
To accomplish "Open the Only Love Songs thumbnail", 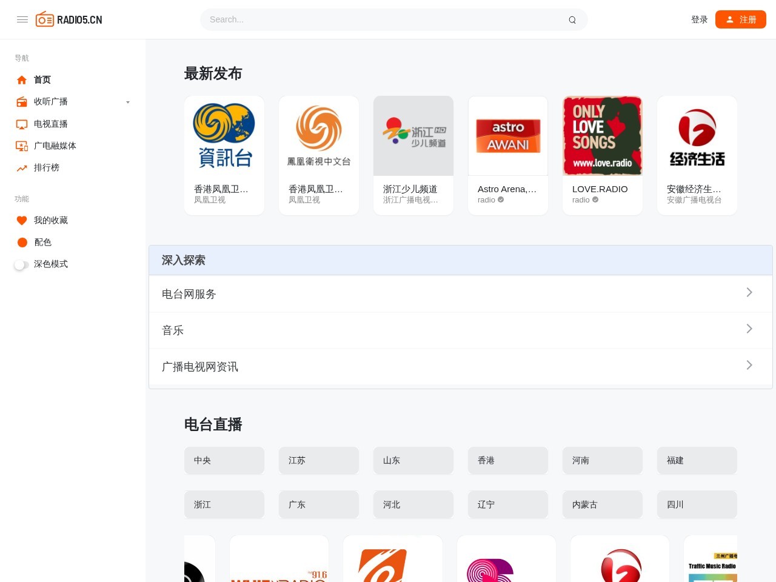I will pyautogui.click(x=603, y=136).
